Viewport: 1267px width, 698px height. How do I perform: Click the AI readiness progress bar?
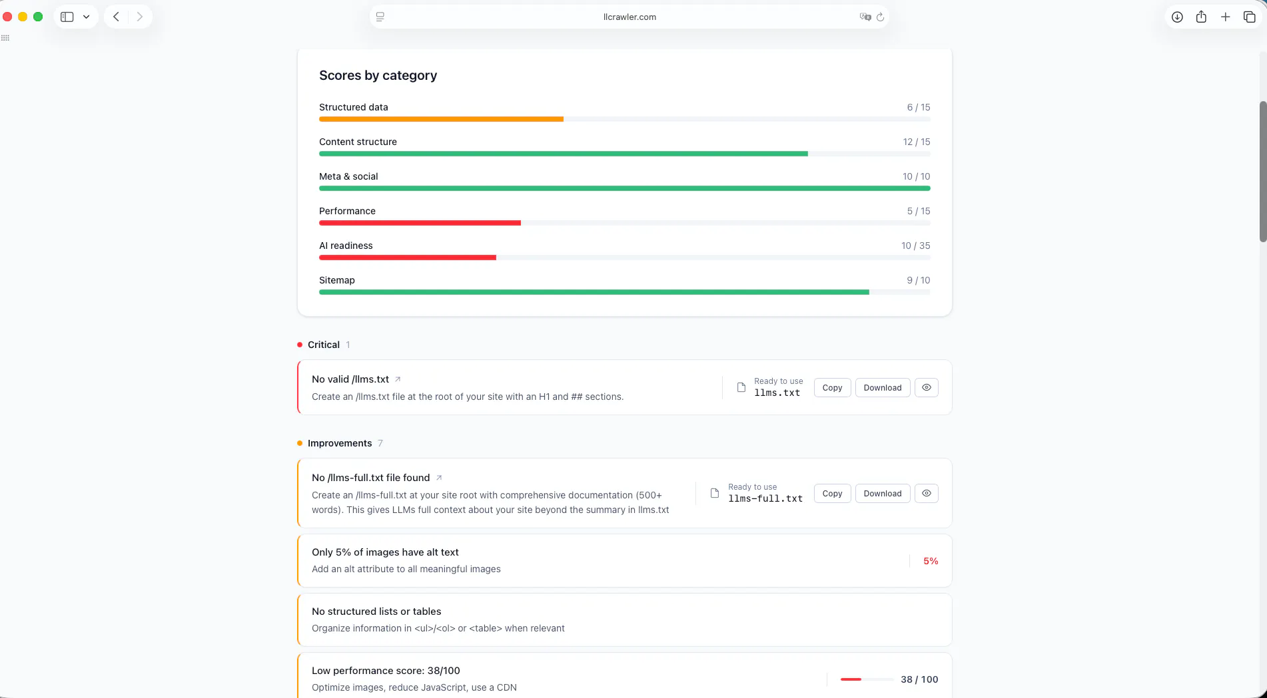pos(625,258)
